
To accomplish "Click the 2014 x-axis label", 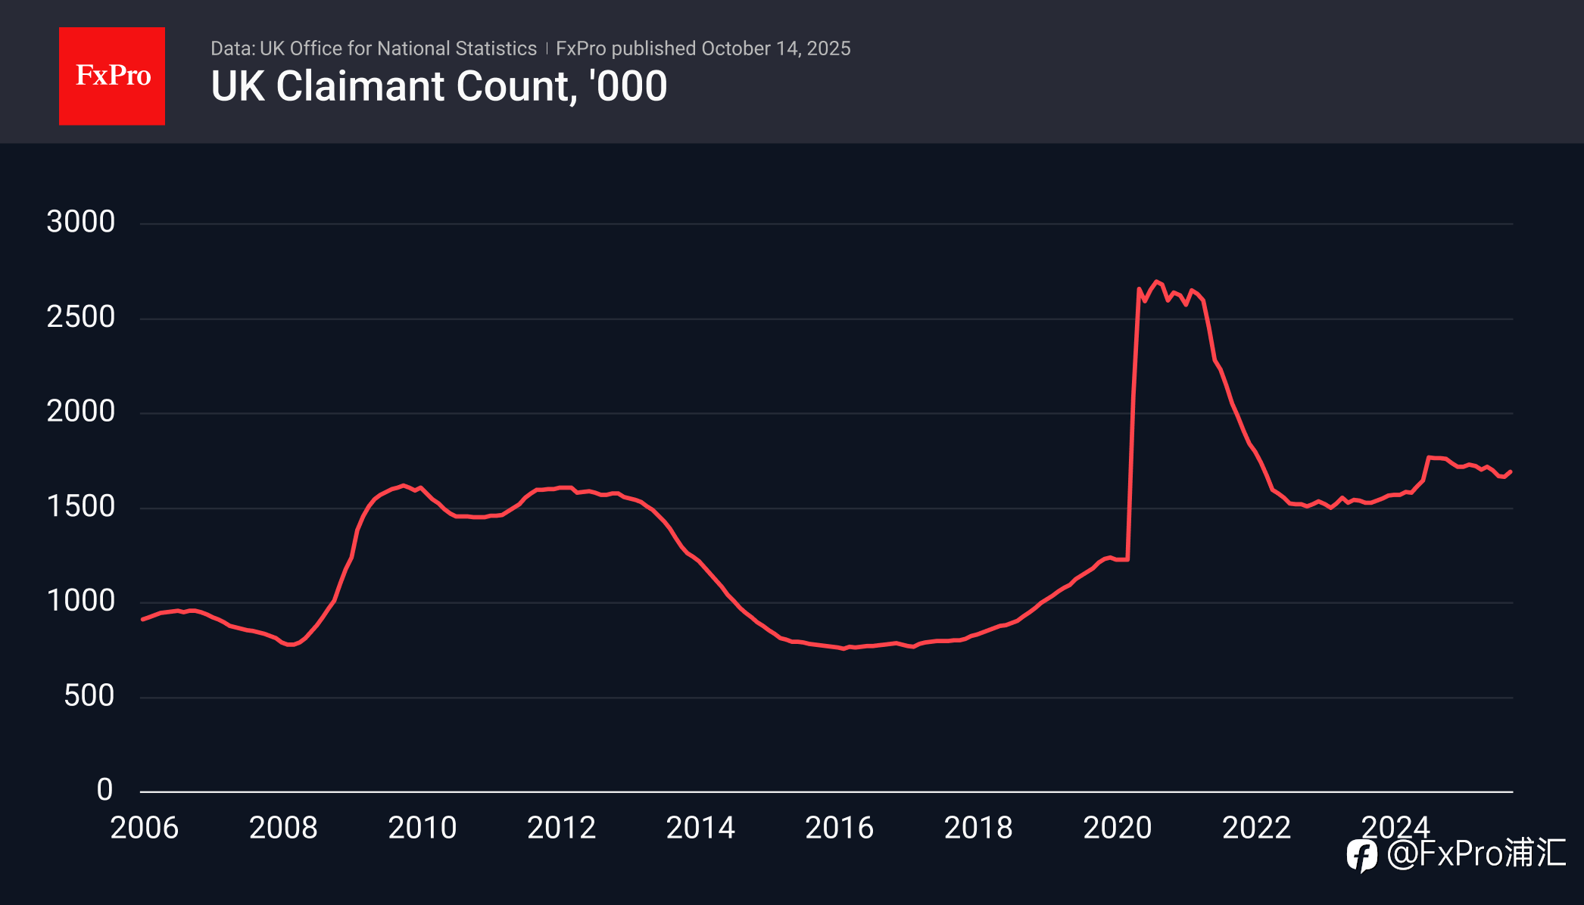I will 700,828.
